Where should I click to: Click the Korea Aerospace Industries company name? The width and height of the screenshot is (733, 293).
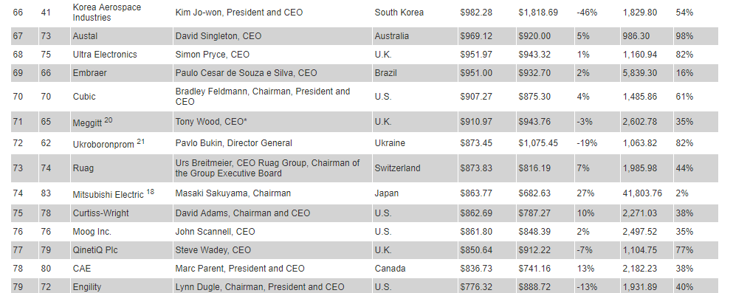click(106, 13)
